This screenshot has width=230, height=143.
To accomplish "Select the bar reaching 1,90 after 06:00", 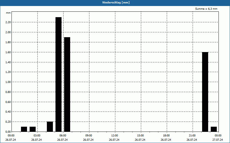I will coord(67,84).
